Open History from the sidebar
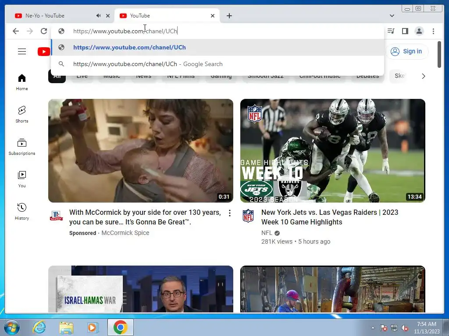Viewport: 449px width, 336px height. click(22, 211)
